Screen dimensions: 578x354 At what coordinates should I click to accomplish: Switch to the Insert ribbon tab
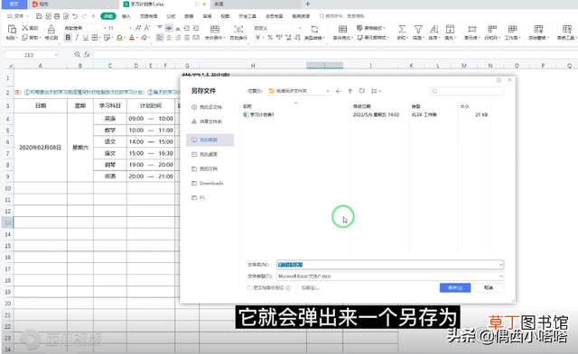pyautogui.click(x=126, y=16)
